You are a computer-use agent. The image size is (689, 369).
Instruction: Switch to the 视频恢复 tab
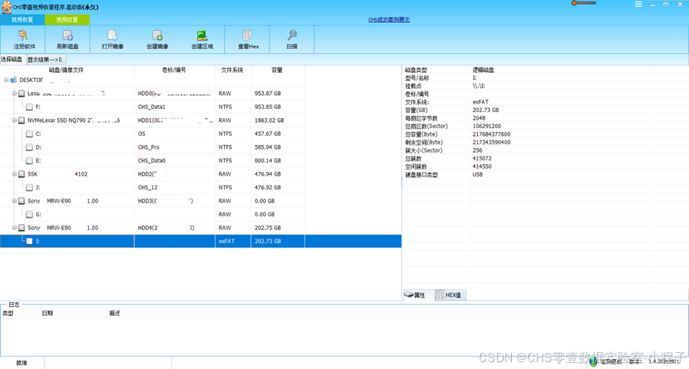[22, 20]
